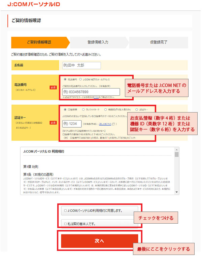202x259 pixels.
Task: Choose the 機器ID(TV加入者のみ) radio button
Action: coord(105,109)
